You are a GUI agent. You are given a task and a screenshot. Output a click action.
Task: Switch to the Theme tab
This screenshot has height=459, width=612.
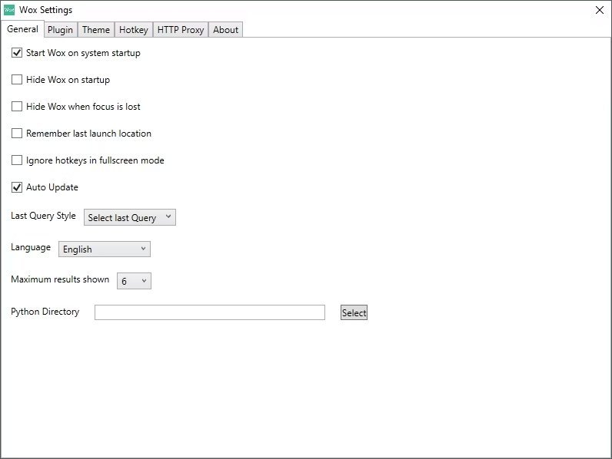96,30
